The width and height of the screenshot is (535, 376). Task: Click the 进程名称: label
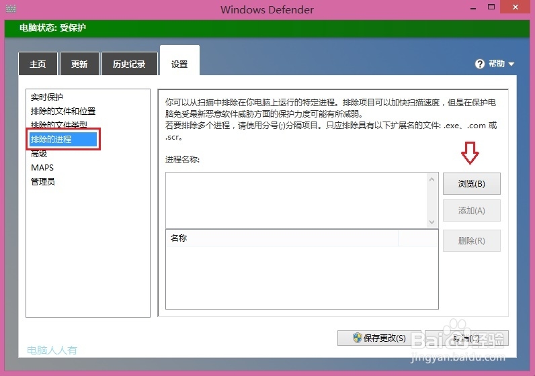tap(183, 160)
